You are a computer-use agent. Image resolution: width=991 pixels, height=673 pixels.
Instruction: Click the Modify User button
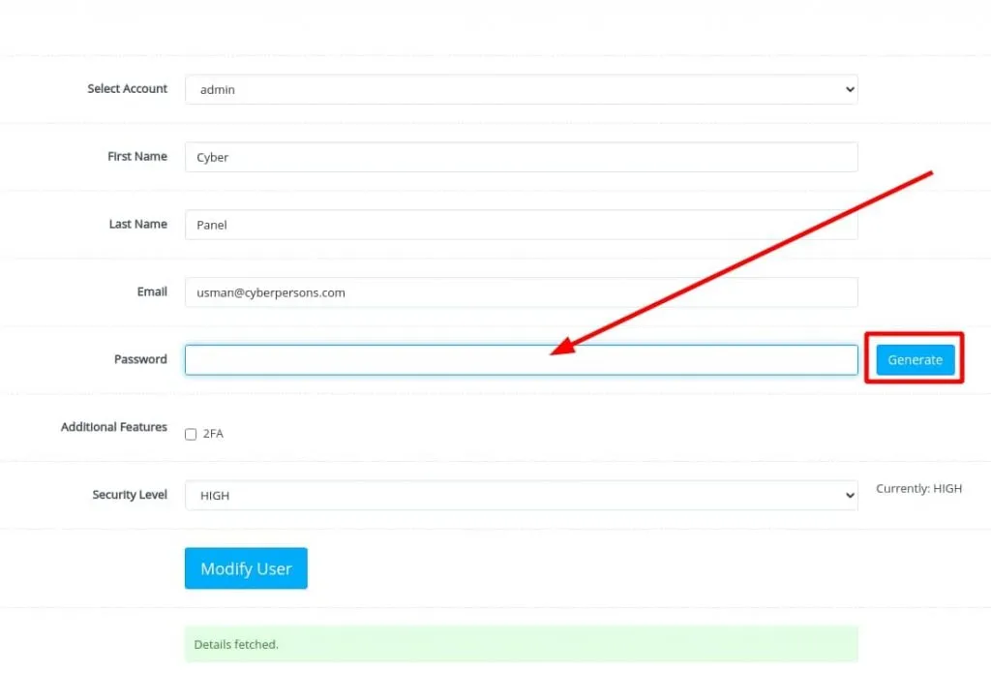[x=246, y=568]
